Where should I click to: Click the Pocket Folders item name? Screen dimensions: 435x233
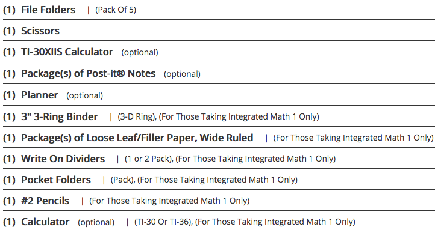(x=56, y=180)
